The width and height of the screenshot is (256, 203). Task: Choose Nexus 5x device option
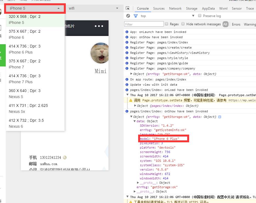pyautogui.click(x=35, y=109)
